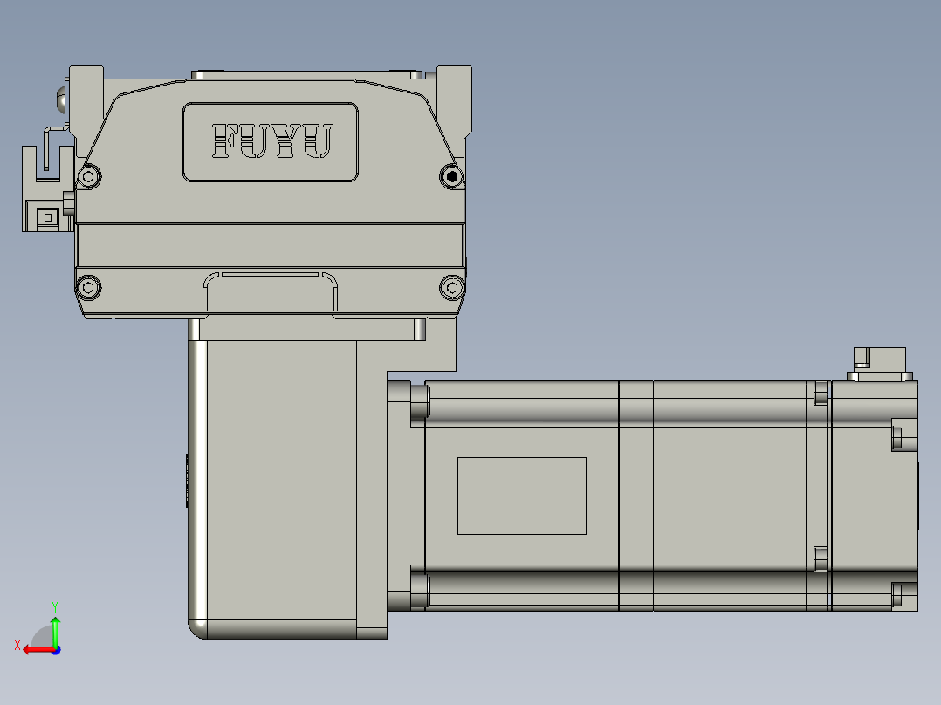The height and width of the screenshot is (705, 941).
Task: Select the lower-right screw on the slider block
Action: click(452, 287)
